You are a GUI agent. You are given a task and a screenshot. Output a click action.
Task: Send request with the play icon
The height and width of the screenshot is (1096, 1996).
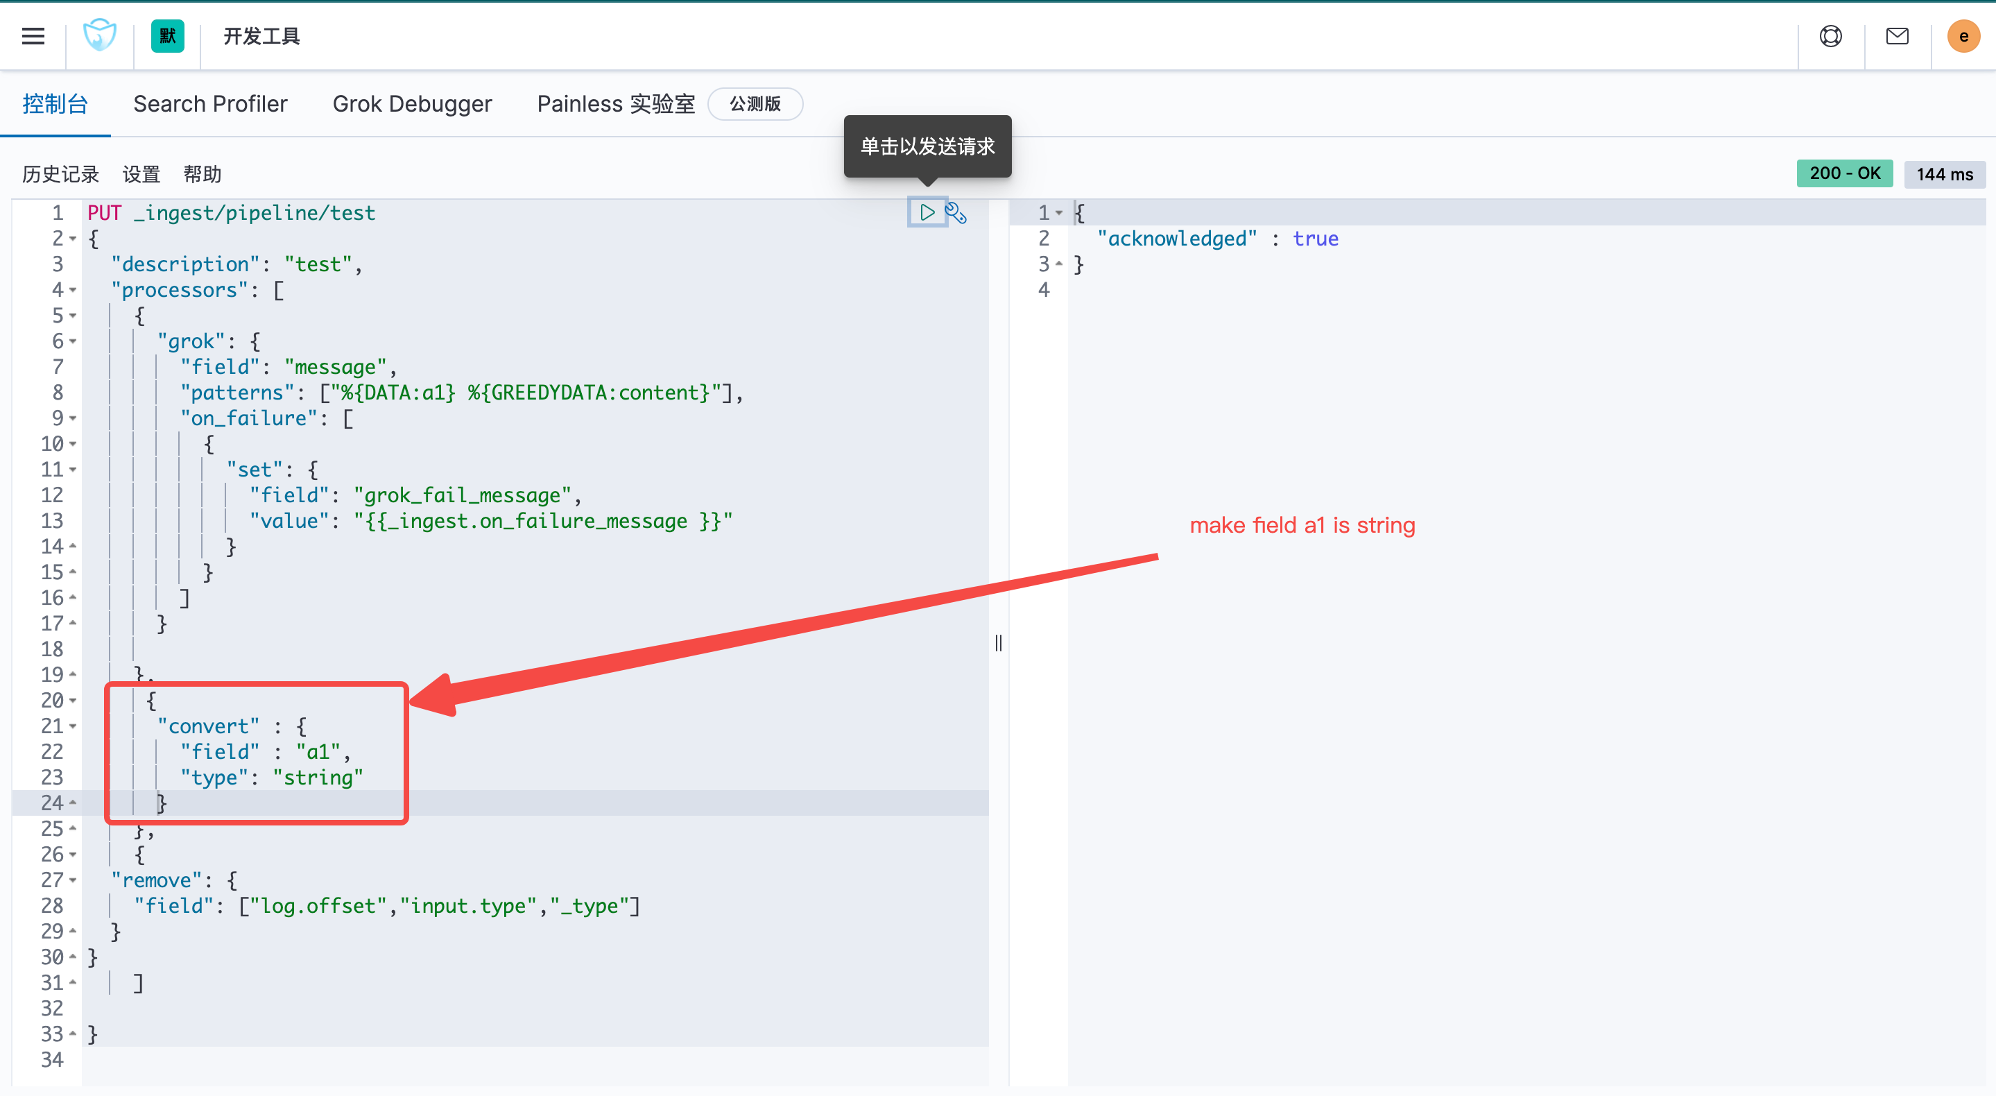pyautogui.click(x=927, y=212)
